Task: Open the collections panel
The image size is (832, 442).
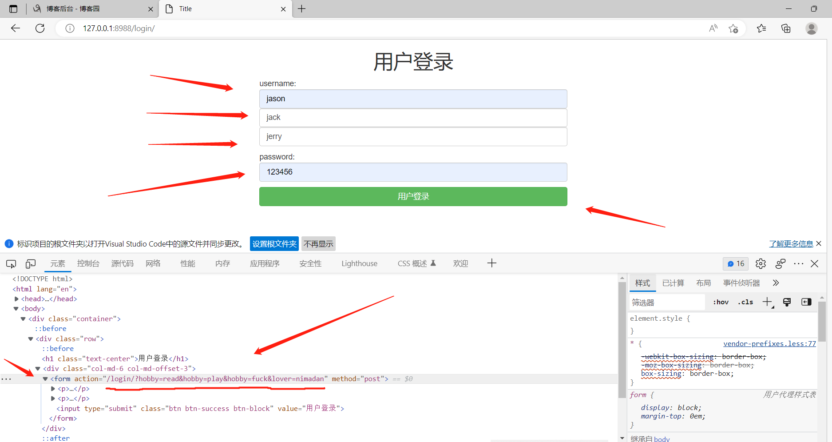Action: click(786, 28)
